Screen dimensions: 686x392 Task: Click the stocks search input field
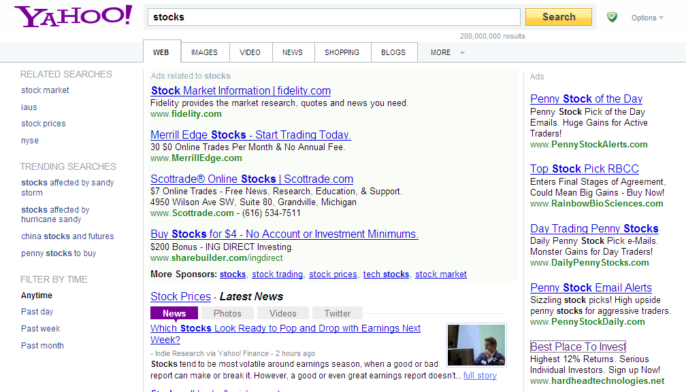[x=333, y=17]
